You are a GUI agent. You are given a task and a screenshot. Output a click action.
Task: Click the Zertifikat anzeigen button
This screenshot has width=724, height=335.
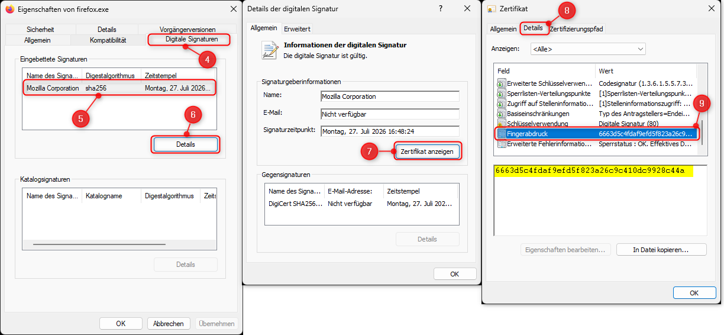tap(427, 152)
